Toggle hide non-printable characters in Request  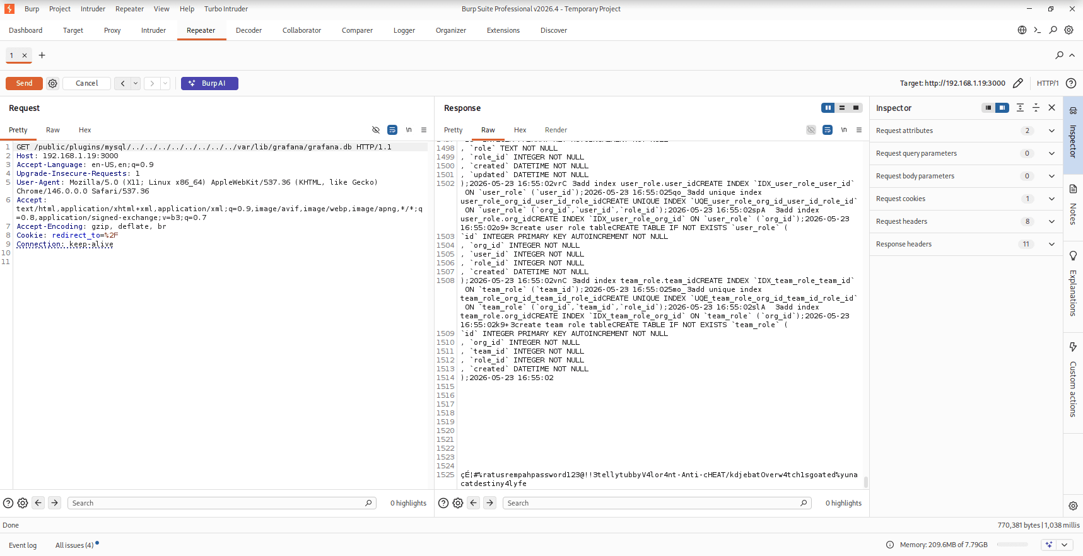click(376, 130)
